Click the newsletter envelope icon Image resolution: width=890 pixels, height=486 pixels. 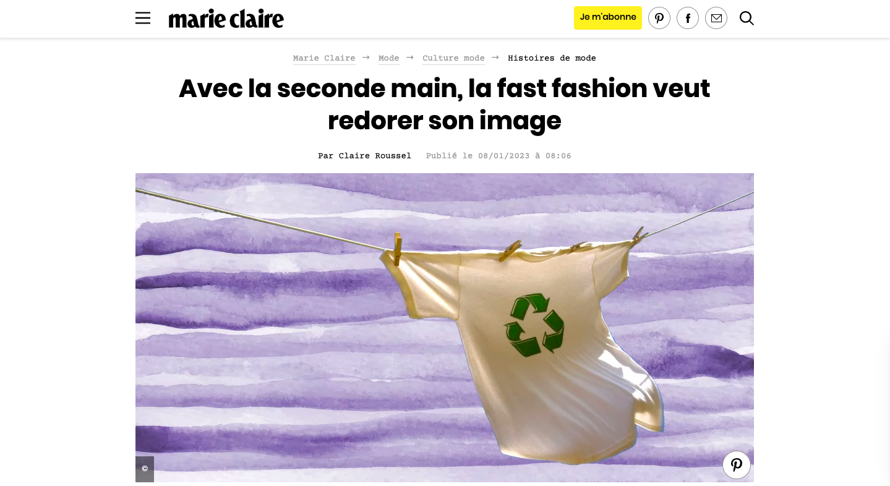click(x=716, y=18)
